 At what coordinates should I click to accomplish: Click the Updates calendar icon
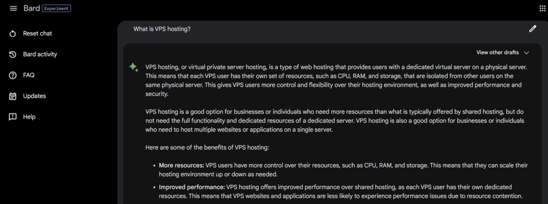[13, 96]
